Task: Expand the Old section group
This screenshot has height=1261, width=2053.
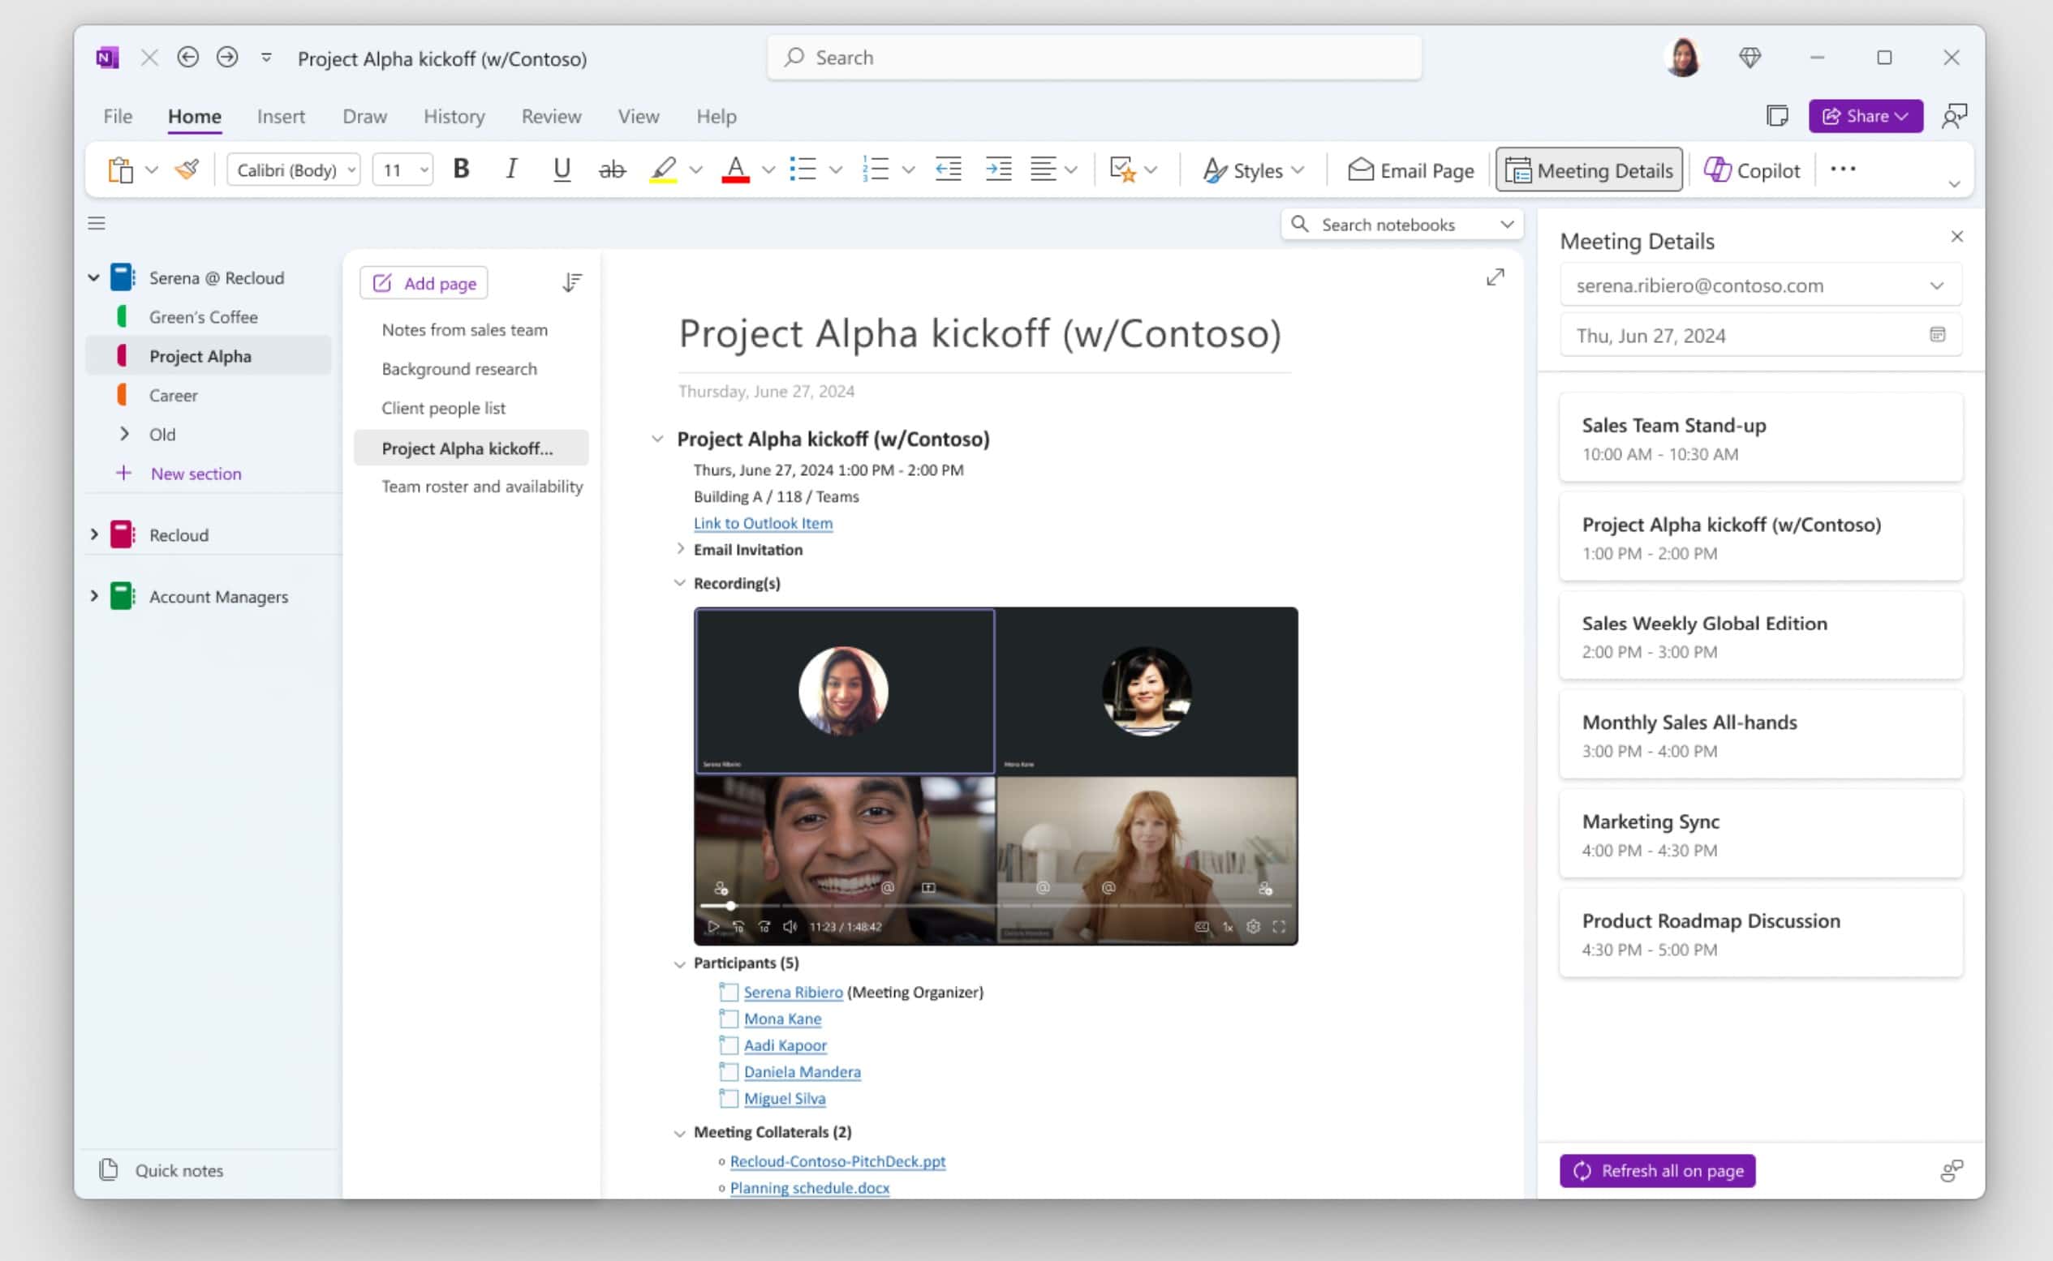Action: click(124, 434)
